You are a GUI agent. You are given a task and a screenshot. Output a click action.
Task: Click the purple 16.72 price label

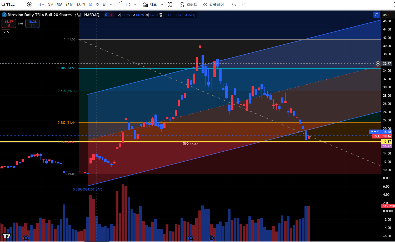(x=387, y=146)
